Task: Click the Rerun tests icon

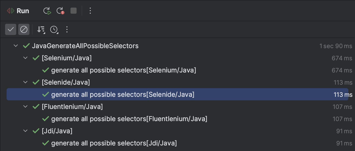Action: tap(47, 11)
